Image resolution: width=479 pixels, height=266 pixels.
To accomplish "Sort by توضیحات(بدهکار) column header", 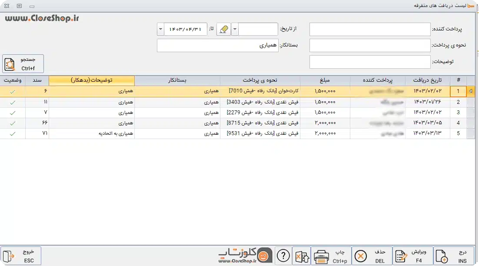I will click(92, 80).
